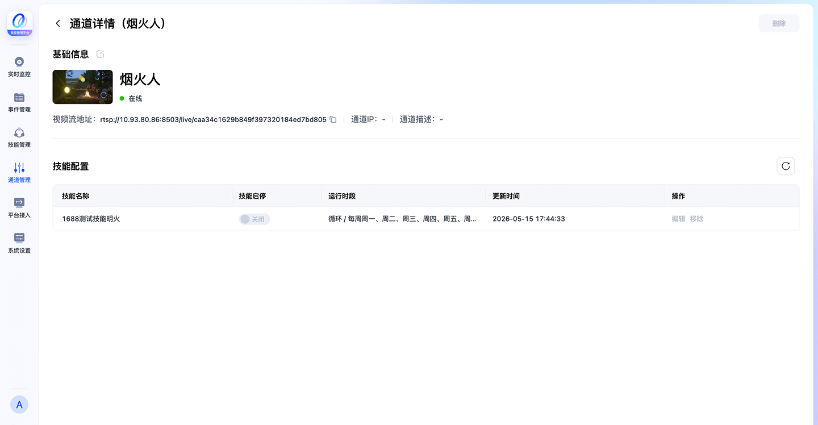Open 实时监控 in the sidebar

pos(19,67)
